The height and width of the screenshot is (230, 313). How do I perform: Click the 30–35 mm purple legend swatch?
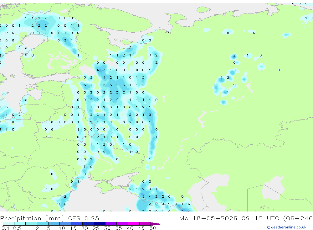click(111, 224)
